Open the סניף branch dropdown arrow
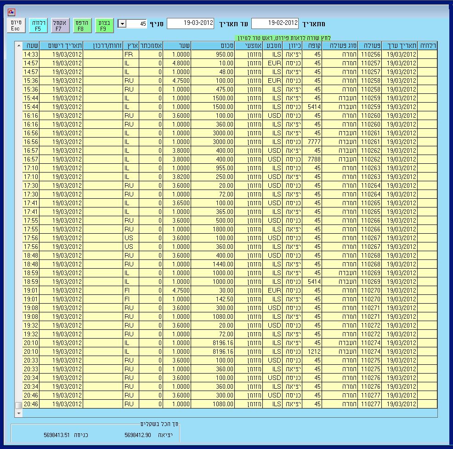The height and width of the screenshot is (449, 453). coord(122,24)
